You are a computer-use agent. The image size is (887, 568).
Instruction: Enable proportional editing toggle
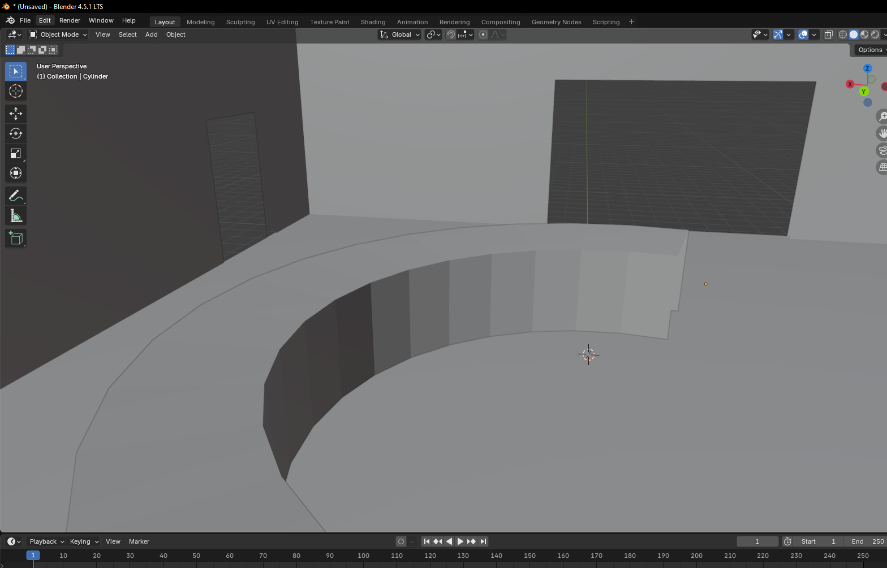pos(483,34)
